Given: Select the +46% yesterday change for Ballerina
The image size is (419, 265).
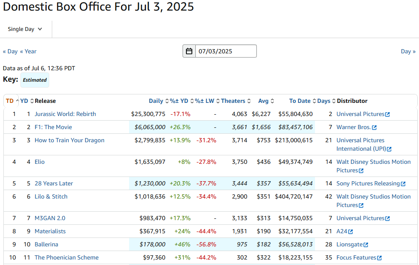Looking at the screenshot, I should coord(182,244).
